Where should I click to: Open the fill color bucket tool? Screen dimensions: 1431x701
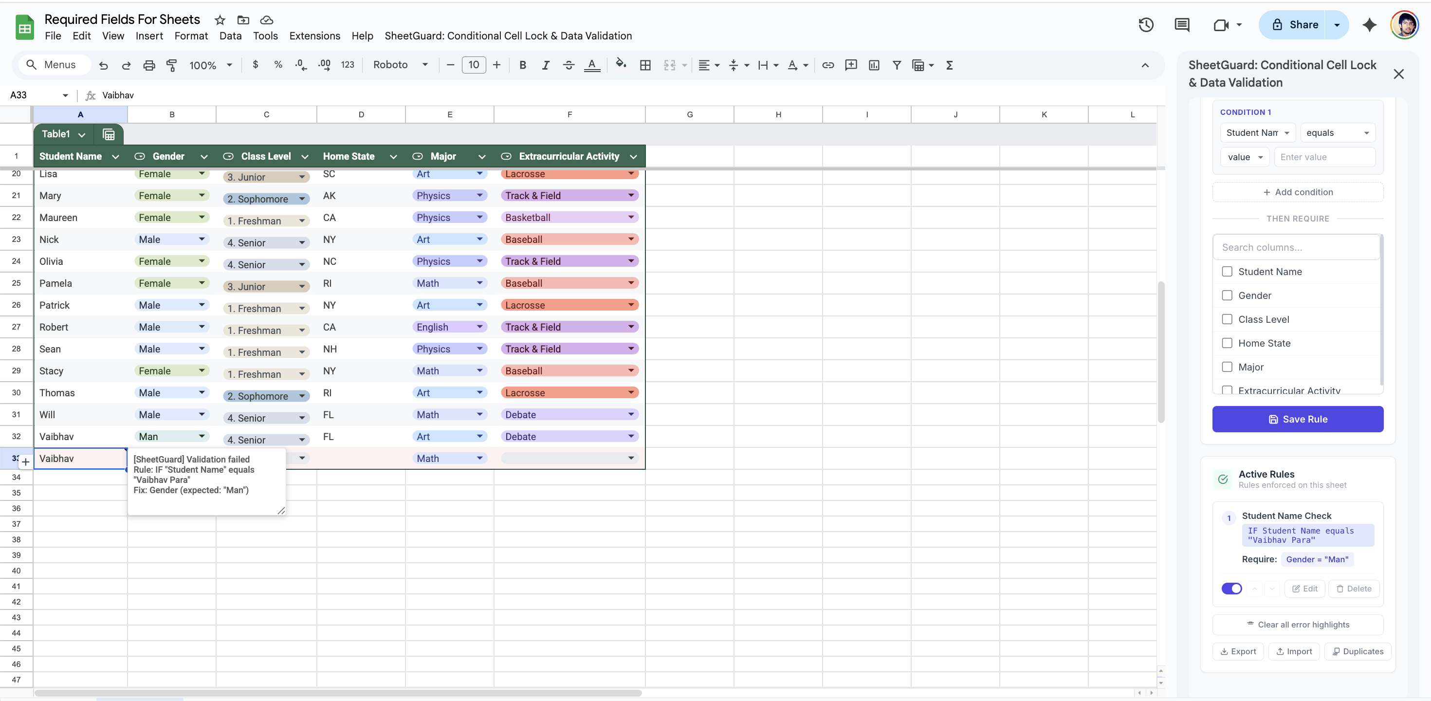click(621, 64)
